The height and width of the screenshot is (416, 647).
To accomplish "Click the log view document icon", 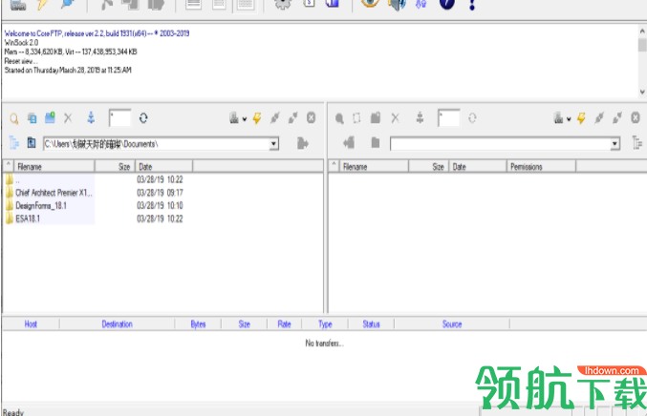I will tap(193, 4).
